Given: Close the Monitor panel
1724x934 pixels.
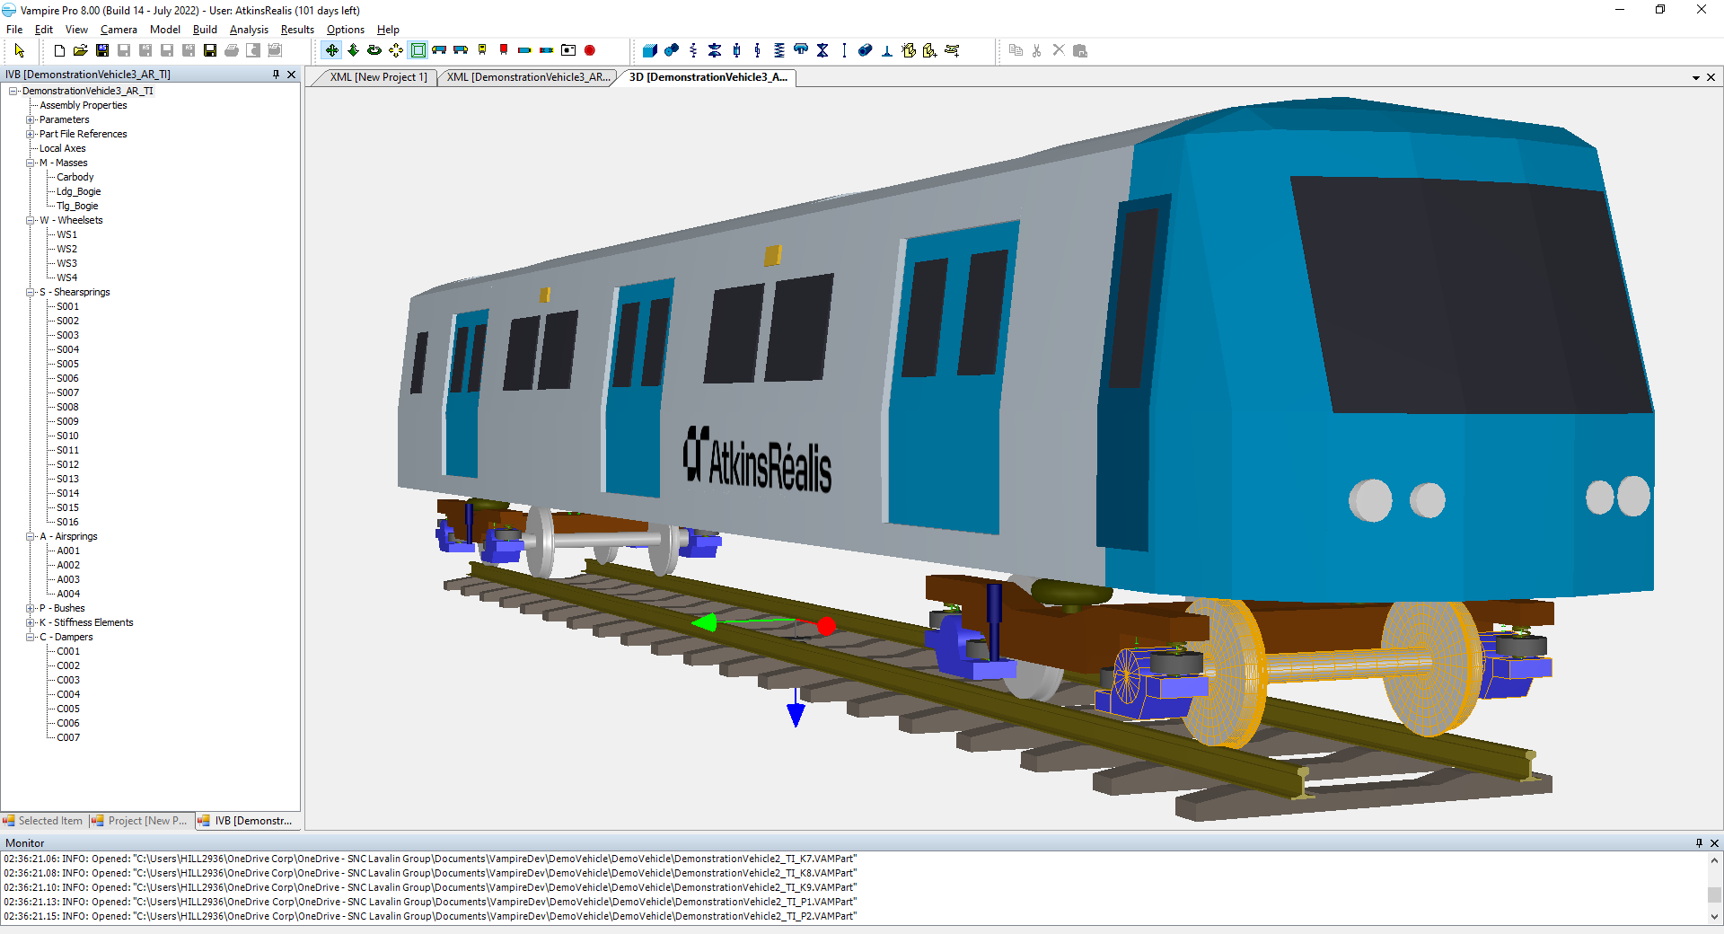Looking at the screenshot, I should [x=1714, y=842].
